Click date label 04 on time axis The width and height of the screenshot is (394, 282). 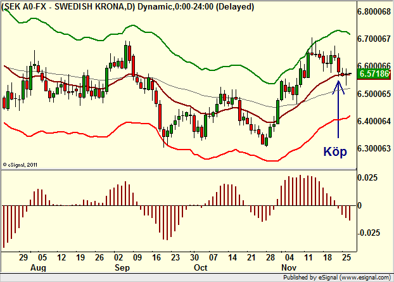point(289,258)
